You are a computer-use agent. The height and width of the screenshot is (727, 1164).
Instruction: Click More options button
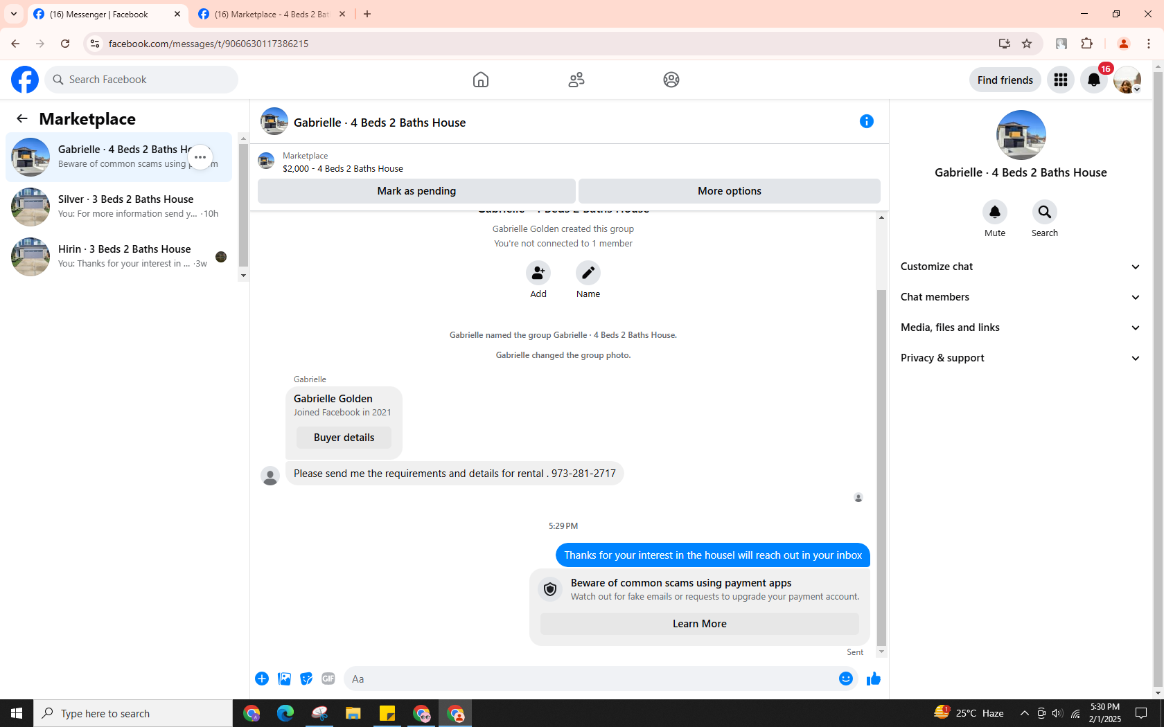(729, 191)
